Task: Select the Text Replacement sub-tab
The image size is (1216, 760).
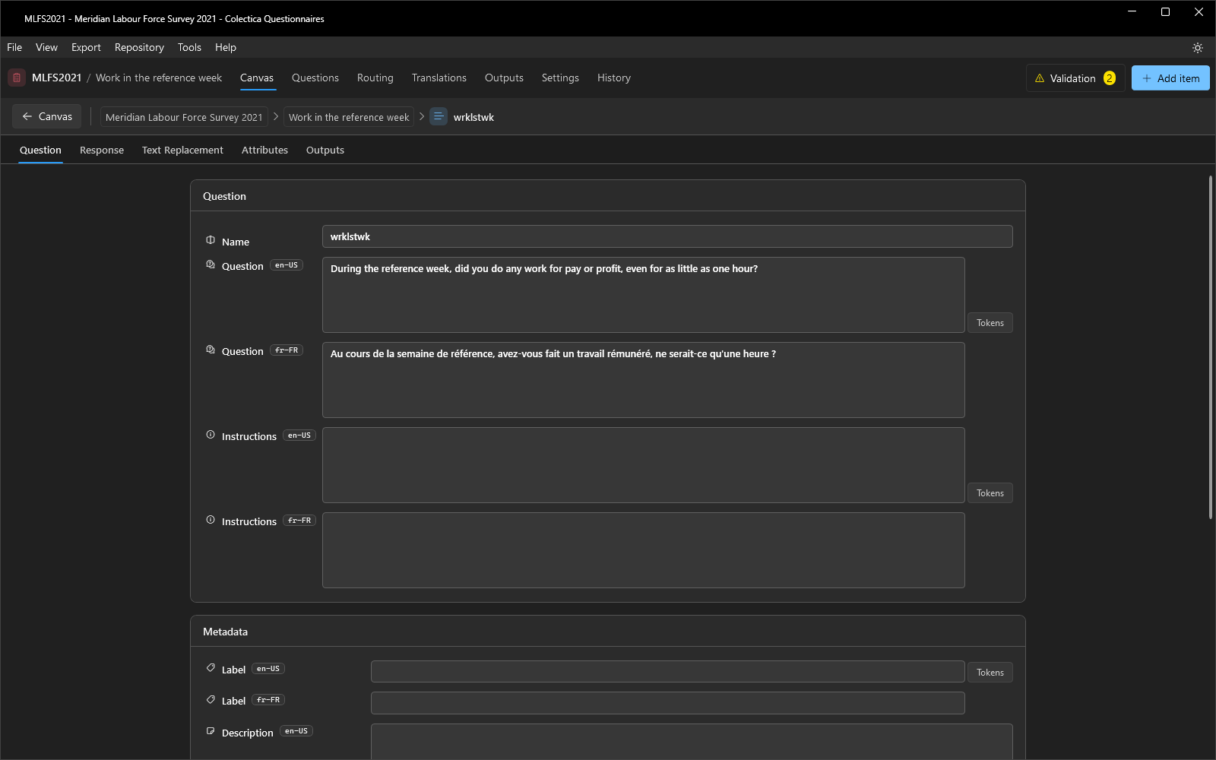Action: (x=182, y=150)
